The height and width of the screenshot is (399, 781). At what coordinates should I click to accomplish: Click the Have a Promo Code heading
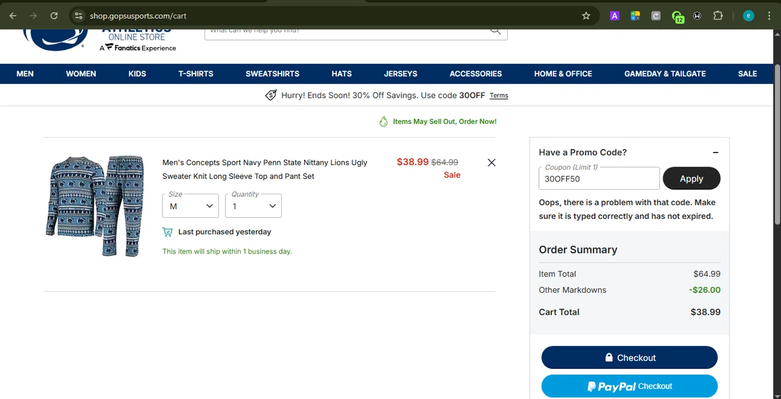(583, 153)
